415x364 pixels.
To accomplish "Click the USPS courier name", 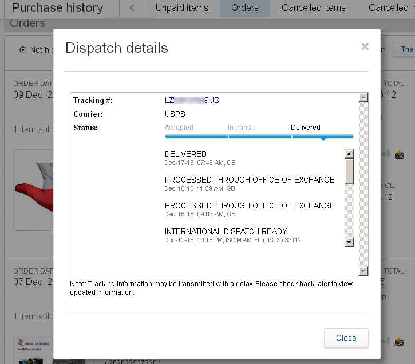I will coord(175,114).
